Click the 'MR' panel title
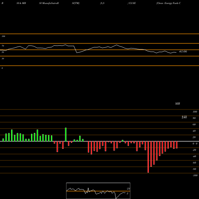 click(178, 103)
